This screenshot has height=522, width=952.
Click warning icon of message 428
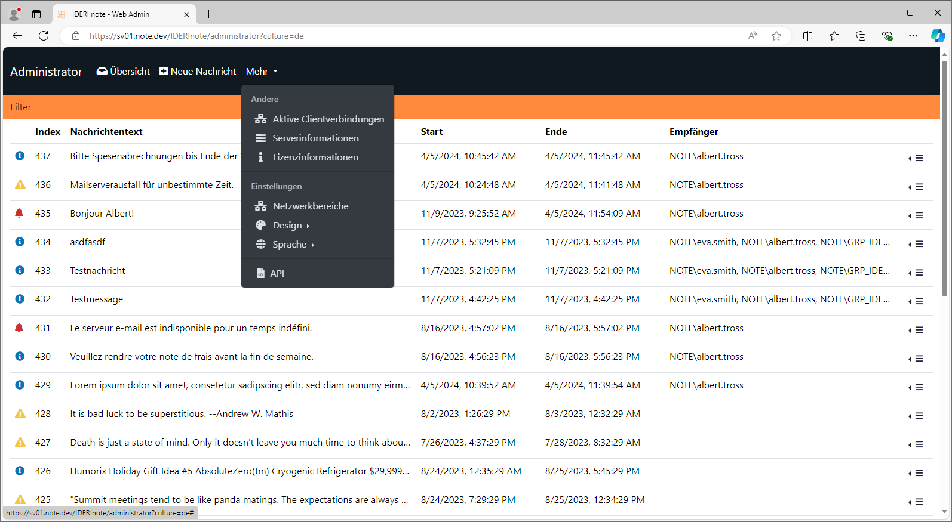(x=20, y=413)
